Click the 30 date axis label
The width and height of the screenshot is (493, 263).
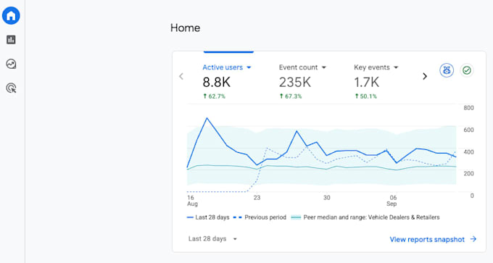[x=327, y=198]
